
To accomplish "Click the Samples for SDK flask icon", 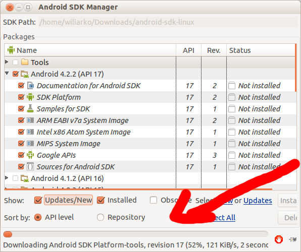I will 30,108.
